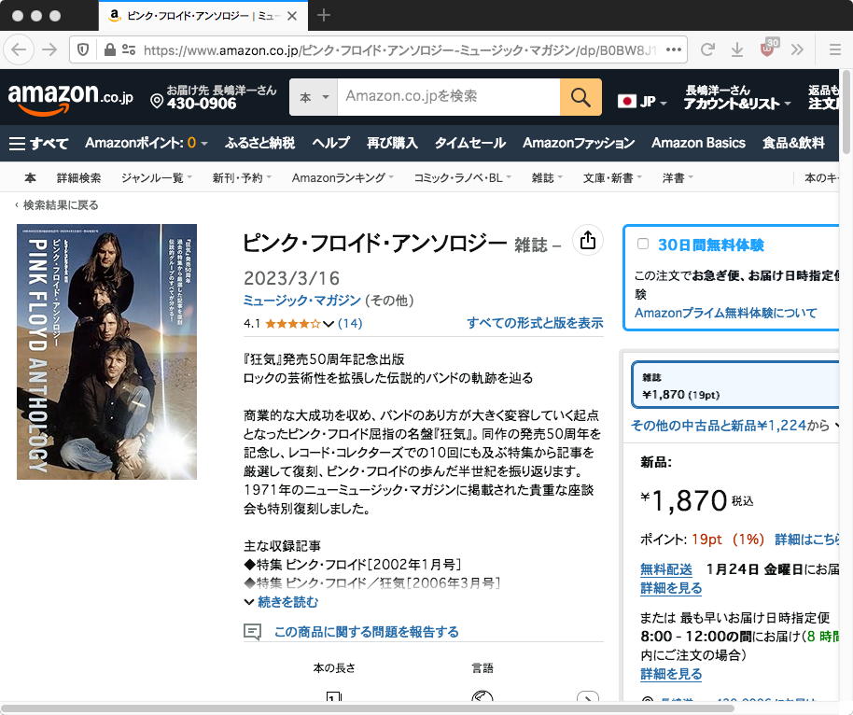The image size is (853, 715).
Task: Click the Amazon favicon on the tab
Action: [x=114, y=15]
